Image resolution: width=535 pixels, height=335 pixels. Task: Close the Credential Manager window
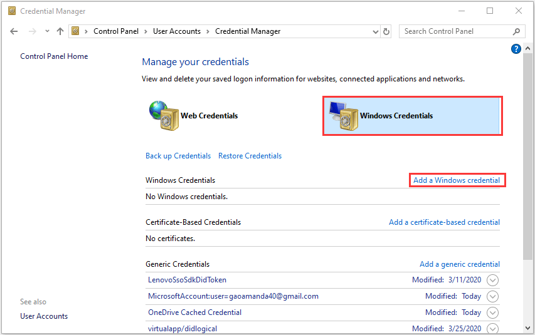[518, 11]
